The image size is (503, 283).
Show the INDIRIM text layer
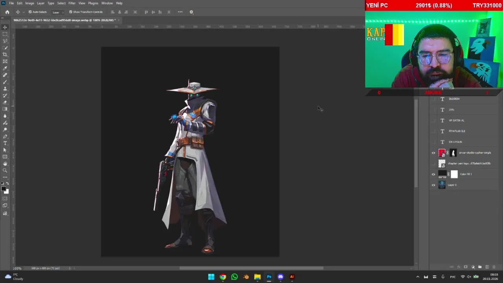pyautogui.click(x=433, y=99)
